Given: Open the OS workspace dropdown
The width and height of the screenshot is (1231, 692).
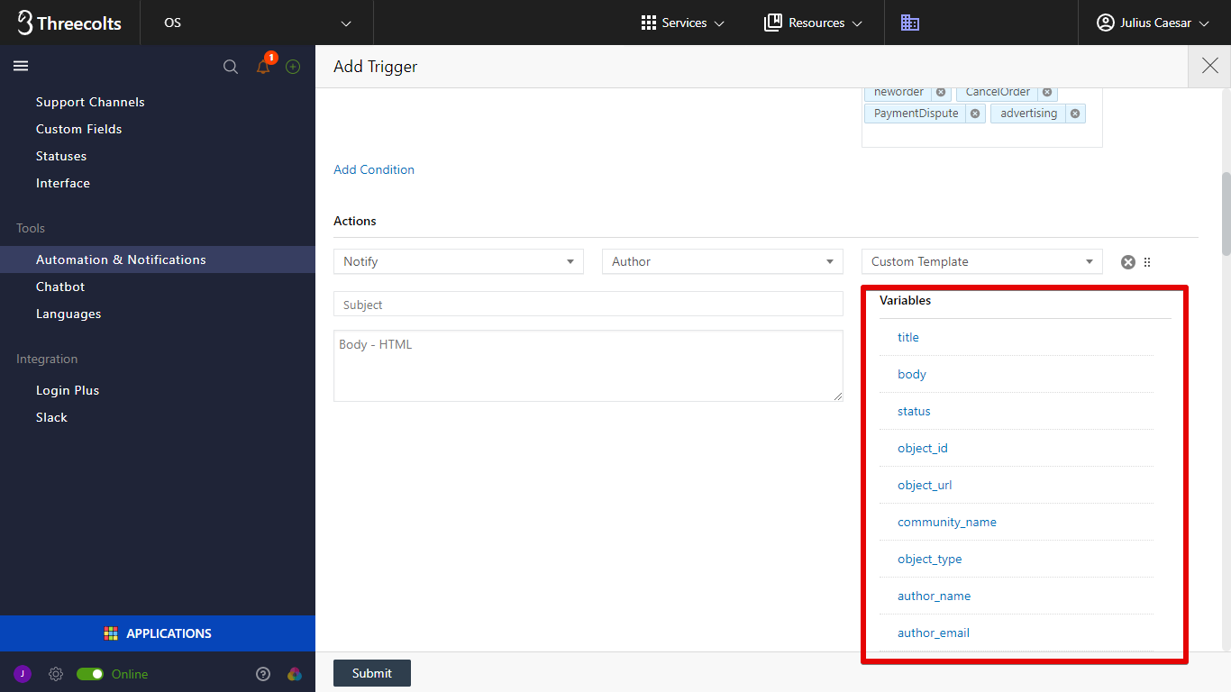Looking at the screenshot, I should (257, 23).
